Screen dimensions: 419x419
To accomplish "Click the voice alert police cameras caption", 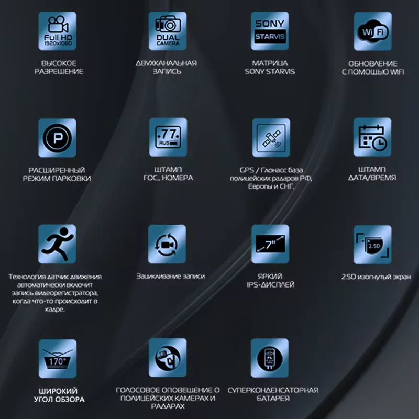I will [x=168, y=398].
